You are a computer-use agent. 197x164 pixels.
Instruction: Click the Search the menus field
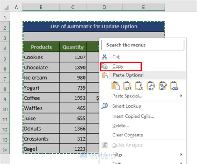(x=143, y=45)
